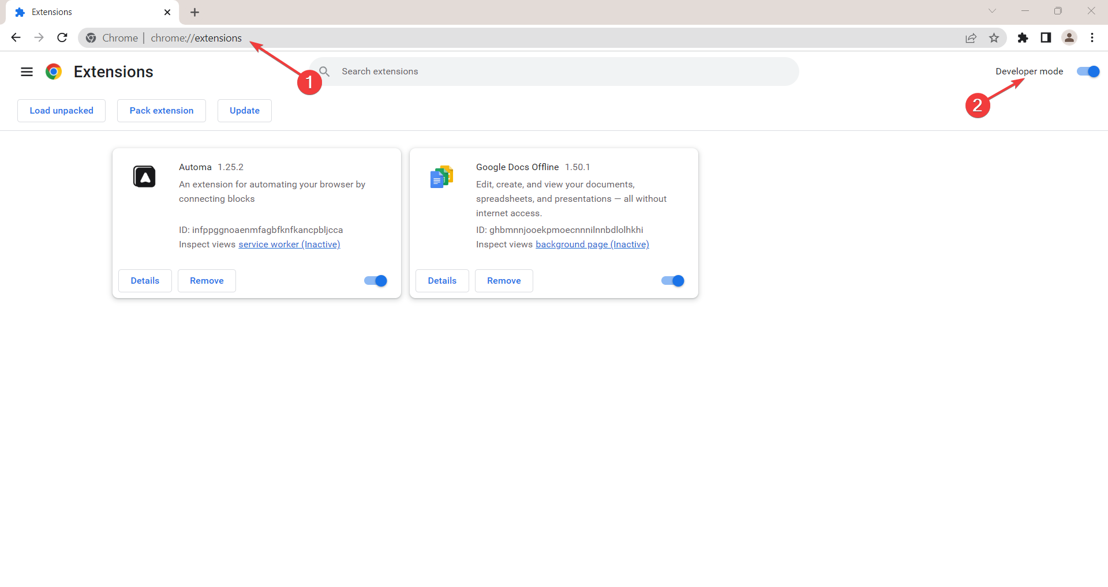Image resolution: width=1108 pixels, height=587 pixels.
Task: Open the service worker (Inactive) link
Action: point(289,244)
